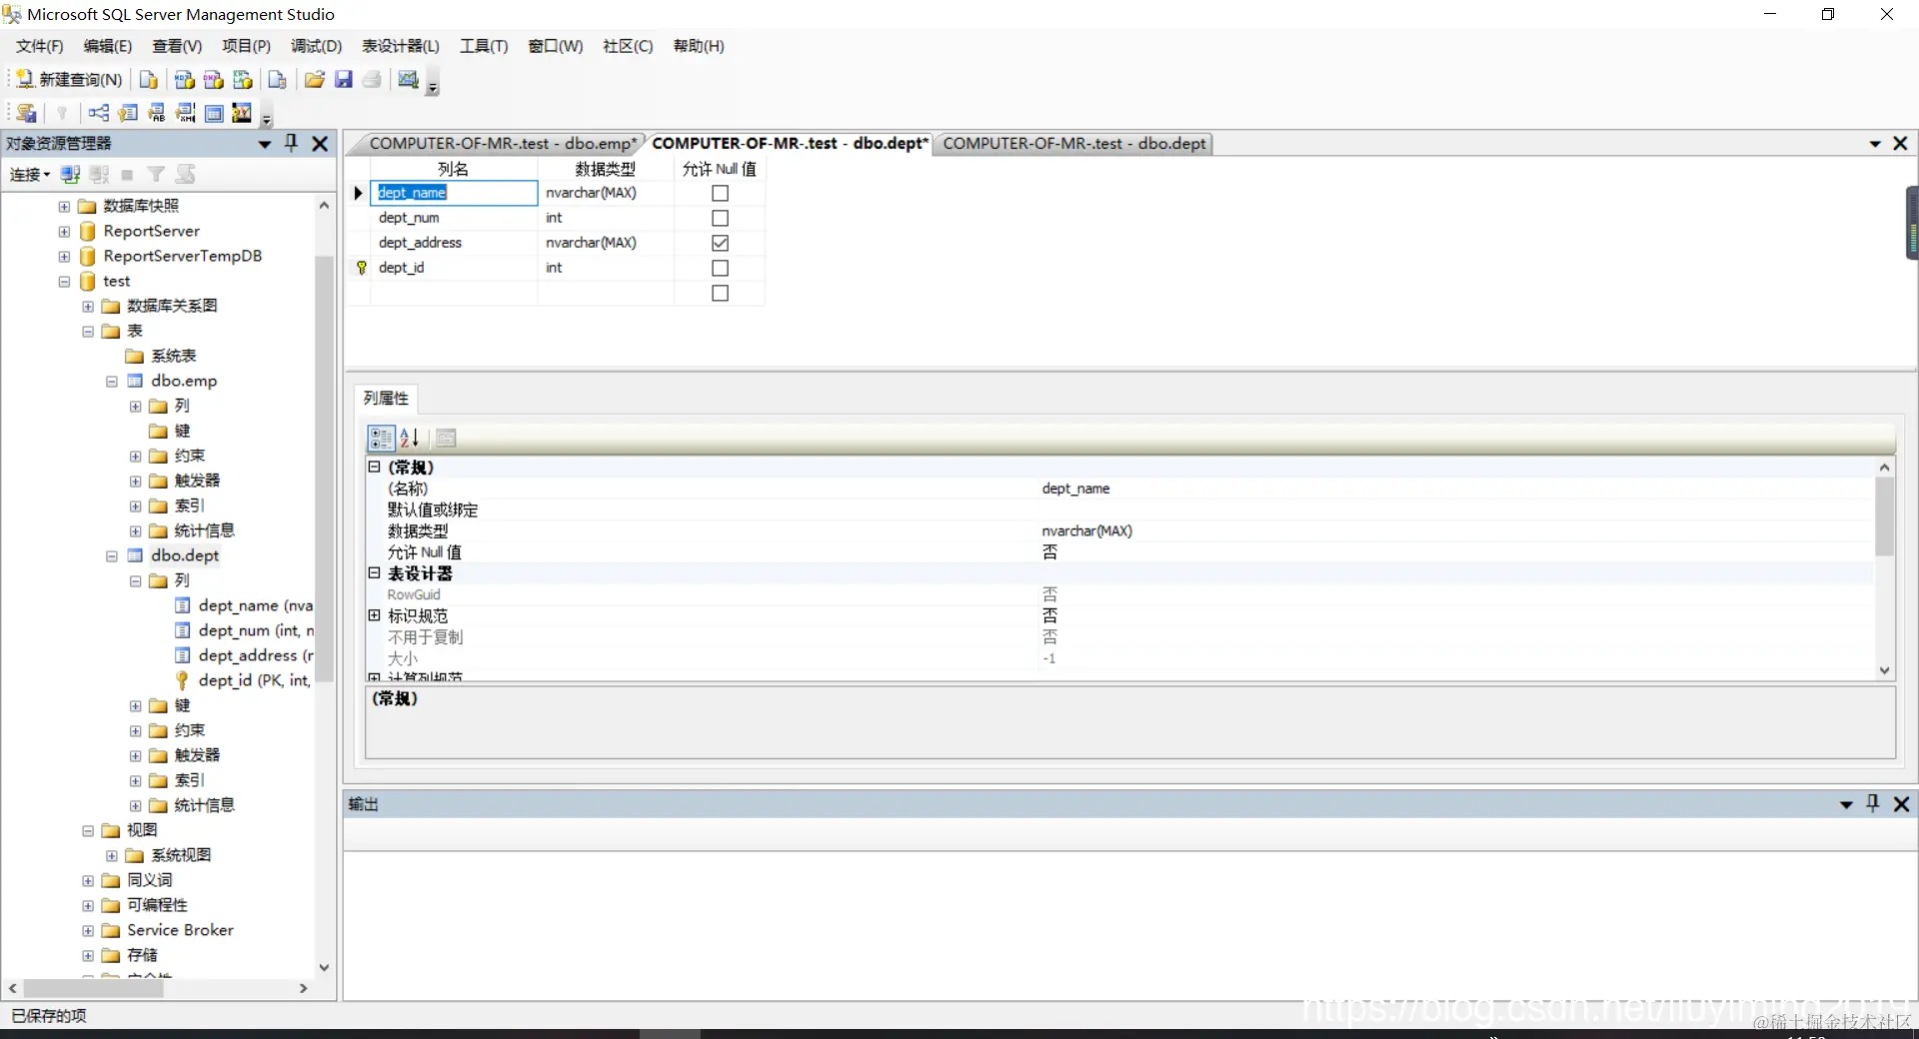This screenshot has width=1919, height=1039.
Task: Click the dept_name column name field
Action: tap(455, 193)
